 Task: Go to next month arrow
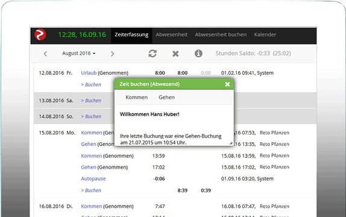112,54
